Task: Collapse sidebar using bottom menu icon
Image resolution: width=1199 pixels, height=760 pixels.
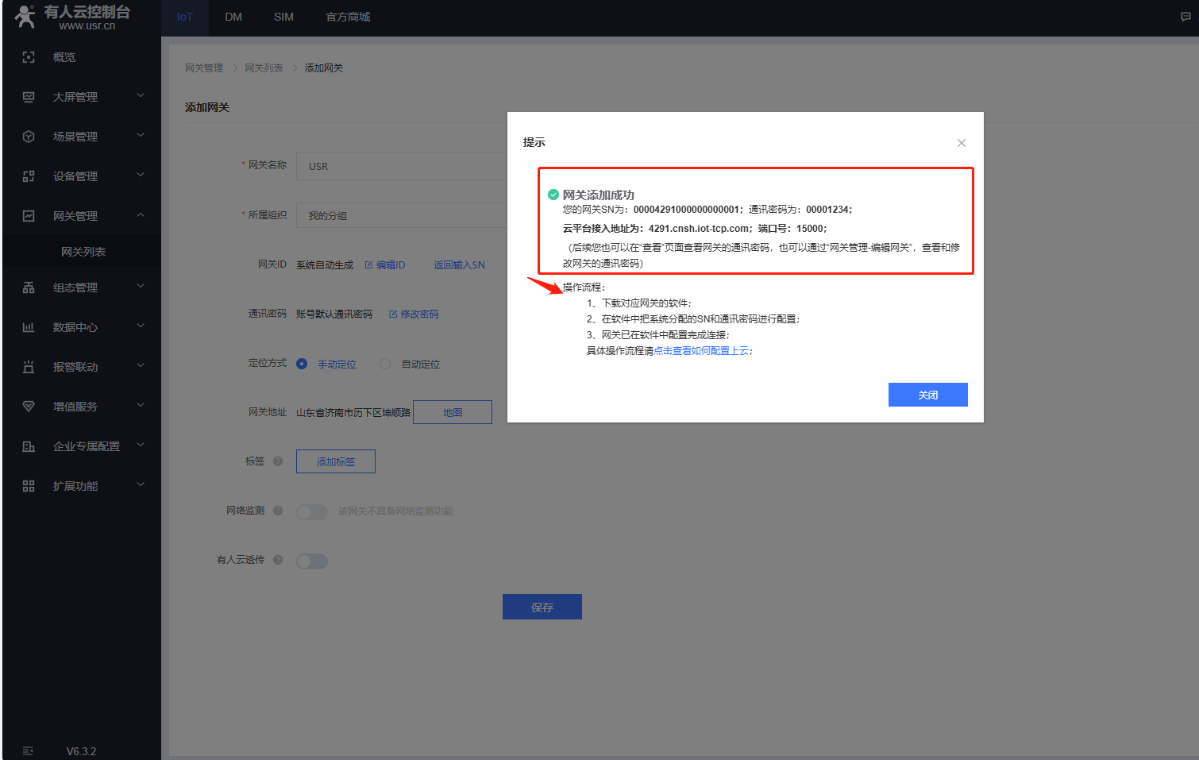Action: coord(28,750)
